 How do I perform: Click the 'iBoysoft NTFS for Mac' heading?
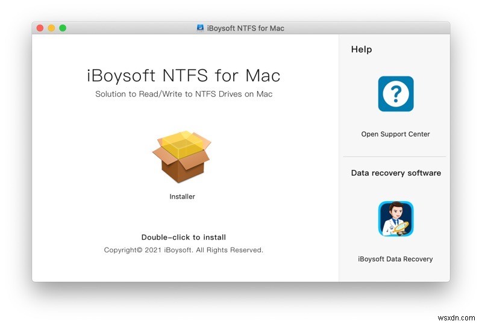click(184, 76)
